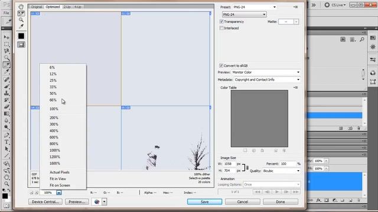Select Lasso tool in Photoshop toolbar
Viewport: 378px width, 212px height.
point(6,51)
